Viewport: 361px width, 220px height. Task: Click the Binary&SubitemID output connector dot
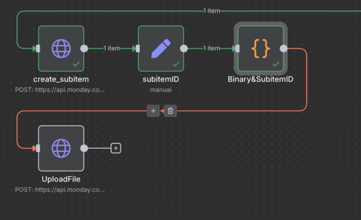(284, 49)
